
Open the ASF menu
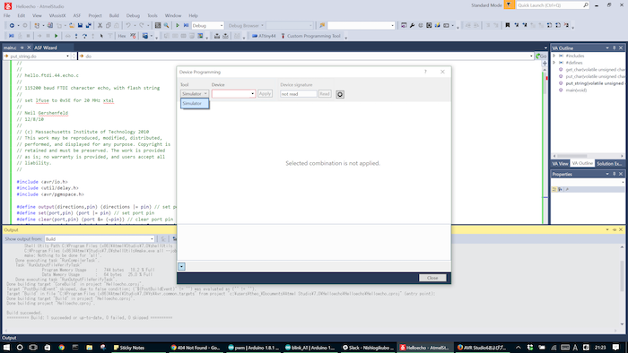point(77,15)
